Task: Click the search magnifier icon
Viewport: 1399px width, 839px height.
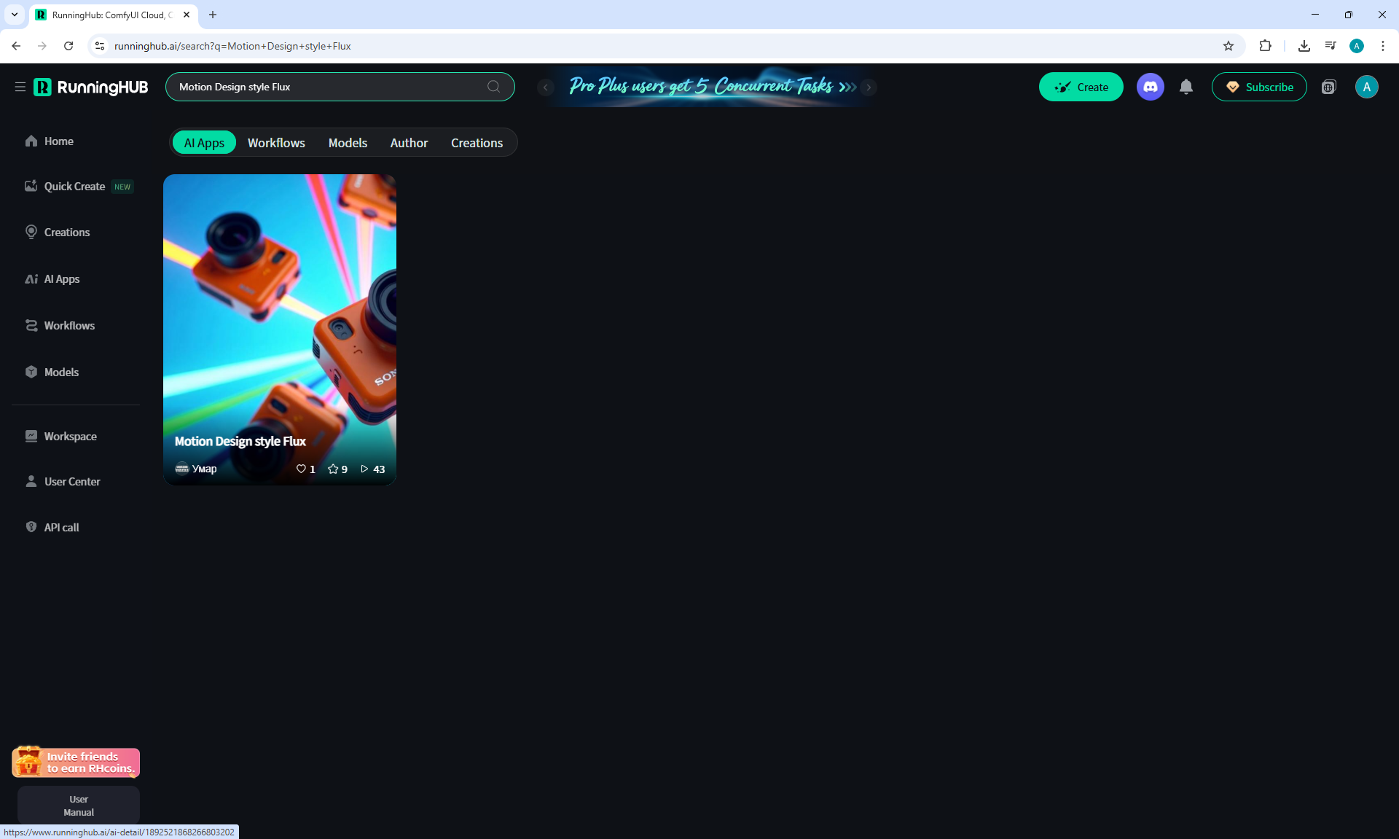Action: click(493, 87)
